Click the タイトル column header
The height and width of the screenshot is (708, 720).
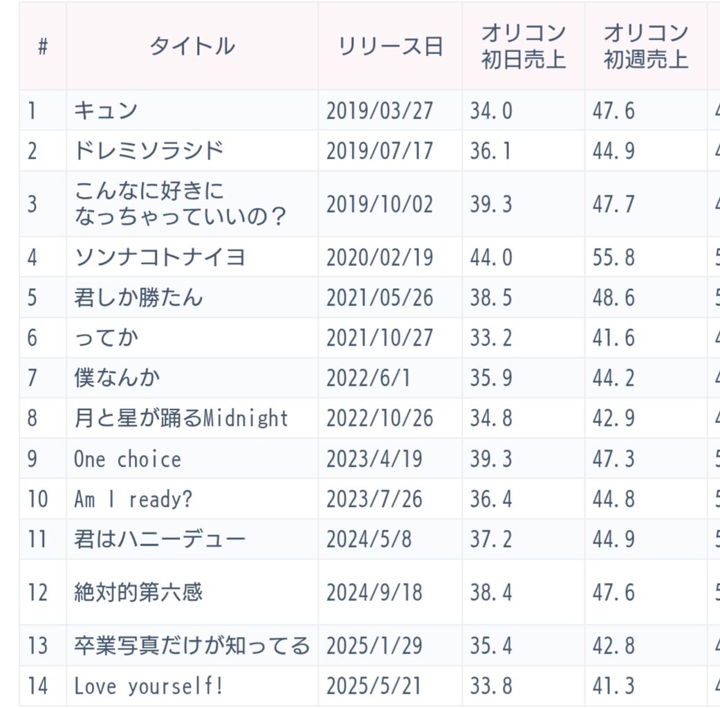click(192, 46)
